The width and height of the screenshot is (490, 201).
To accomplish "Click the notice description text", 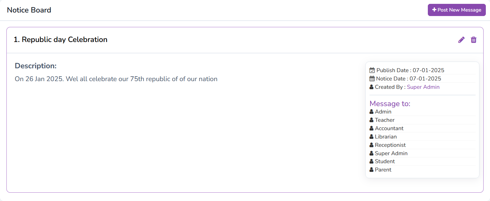I will point(116,79).
